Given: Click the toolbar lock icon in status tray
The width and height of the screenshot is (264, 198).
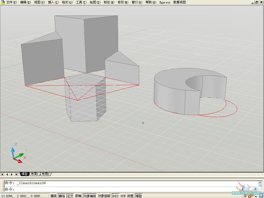Looking at the screenshot, I should [x=250, y=196].
